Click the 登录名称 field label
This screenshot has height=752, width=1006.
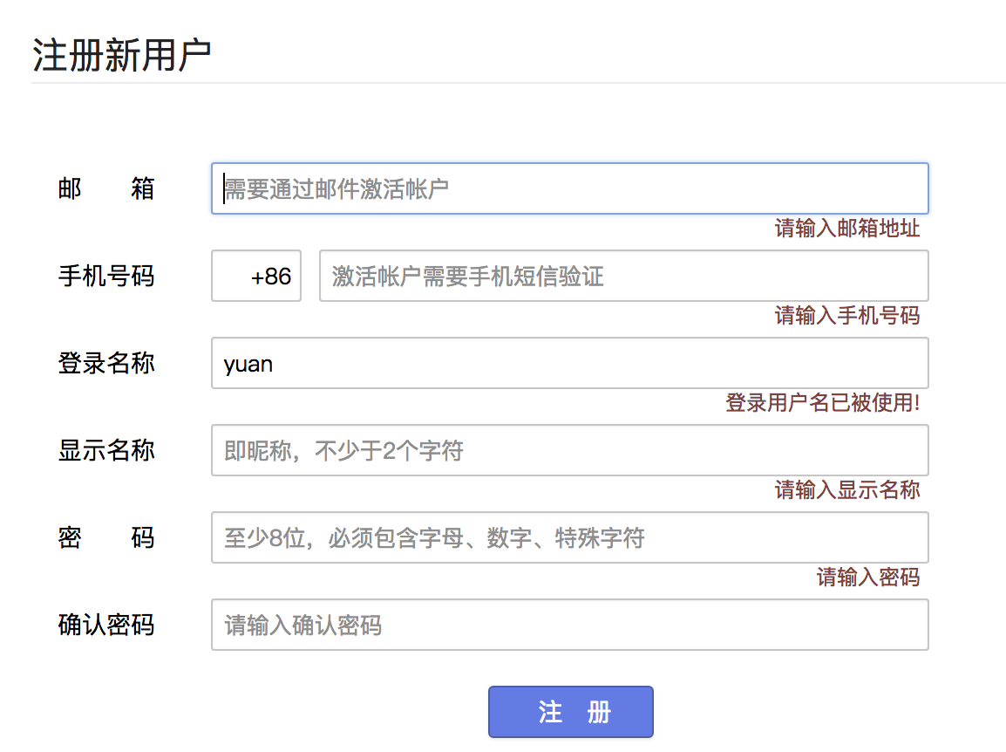click(x=106, y=364)
